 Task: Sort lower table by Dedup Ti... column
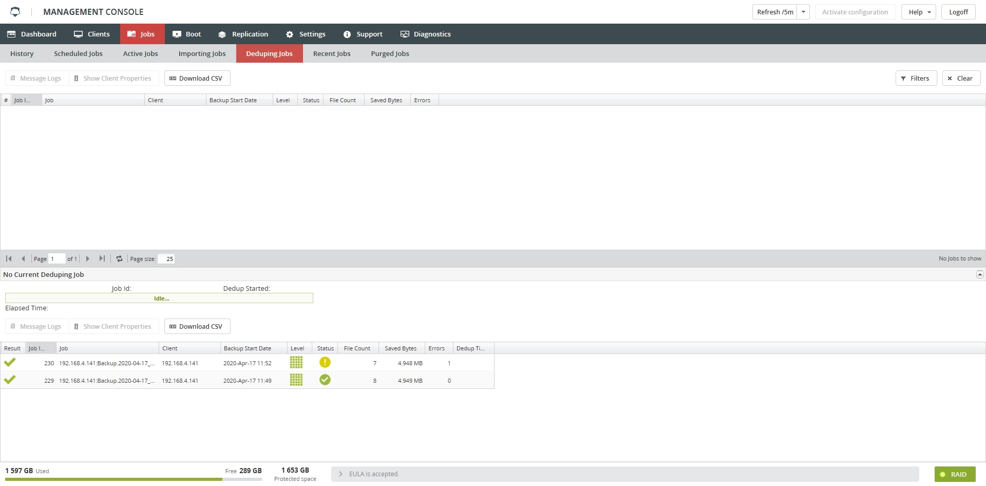(x=473, y=348)
